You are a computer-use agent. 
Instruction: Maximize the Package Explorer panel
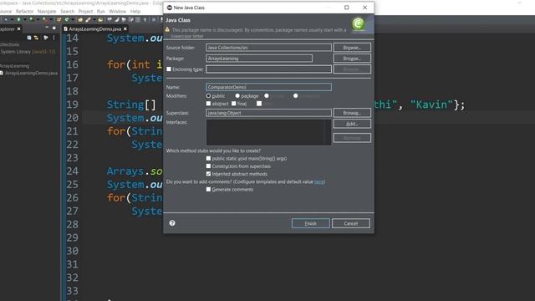point(53,28)
